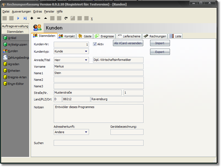
Task: Switch to the Liste tab
Action: 175,36
